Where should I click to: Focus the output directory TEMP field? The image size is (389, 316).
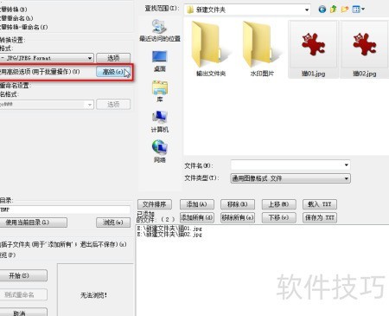pyautogui.click(x=65, y=210)
